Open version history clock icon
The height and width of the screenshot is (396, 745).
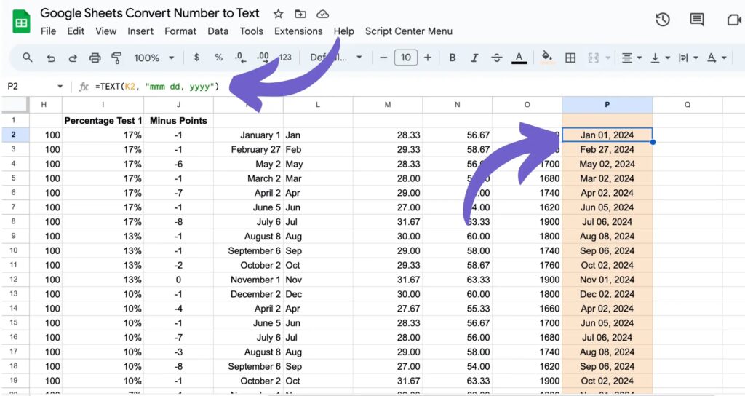pyautogui.click(x=662, y=20)
